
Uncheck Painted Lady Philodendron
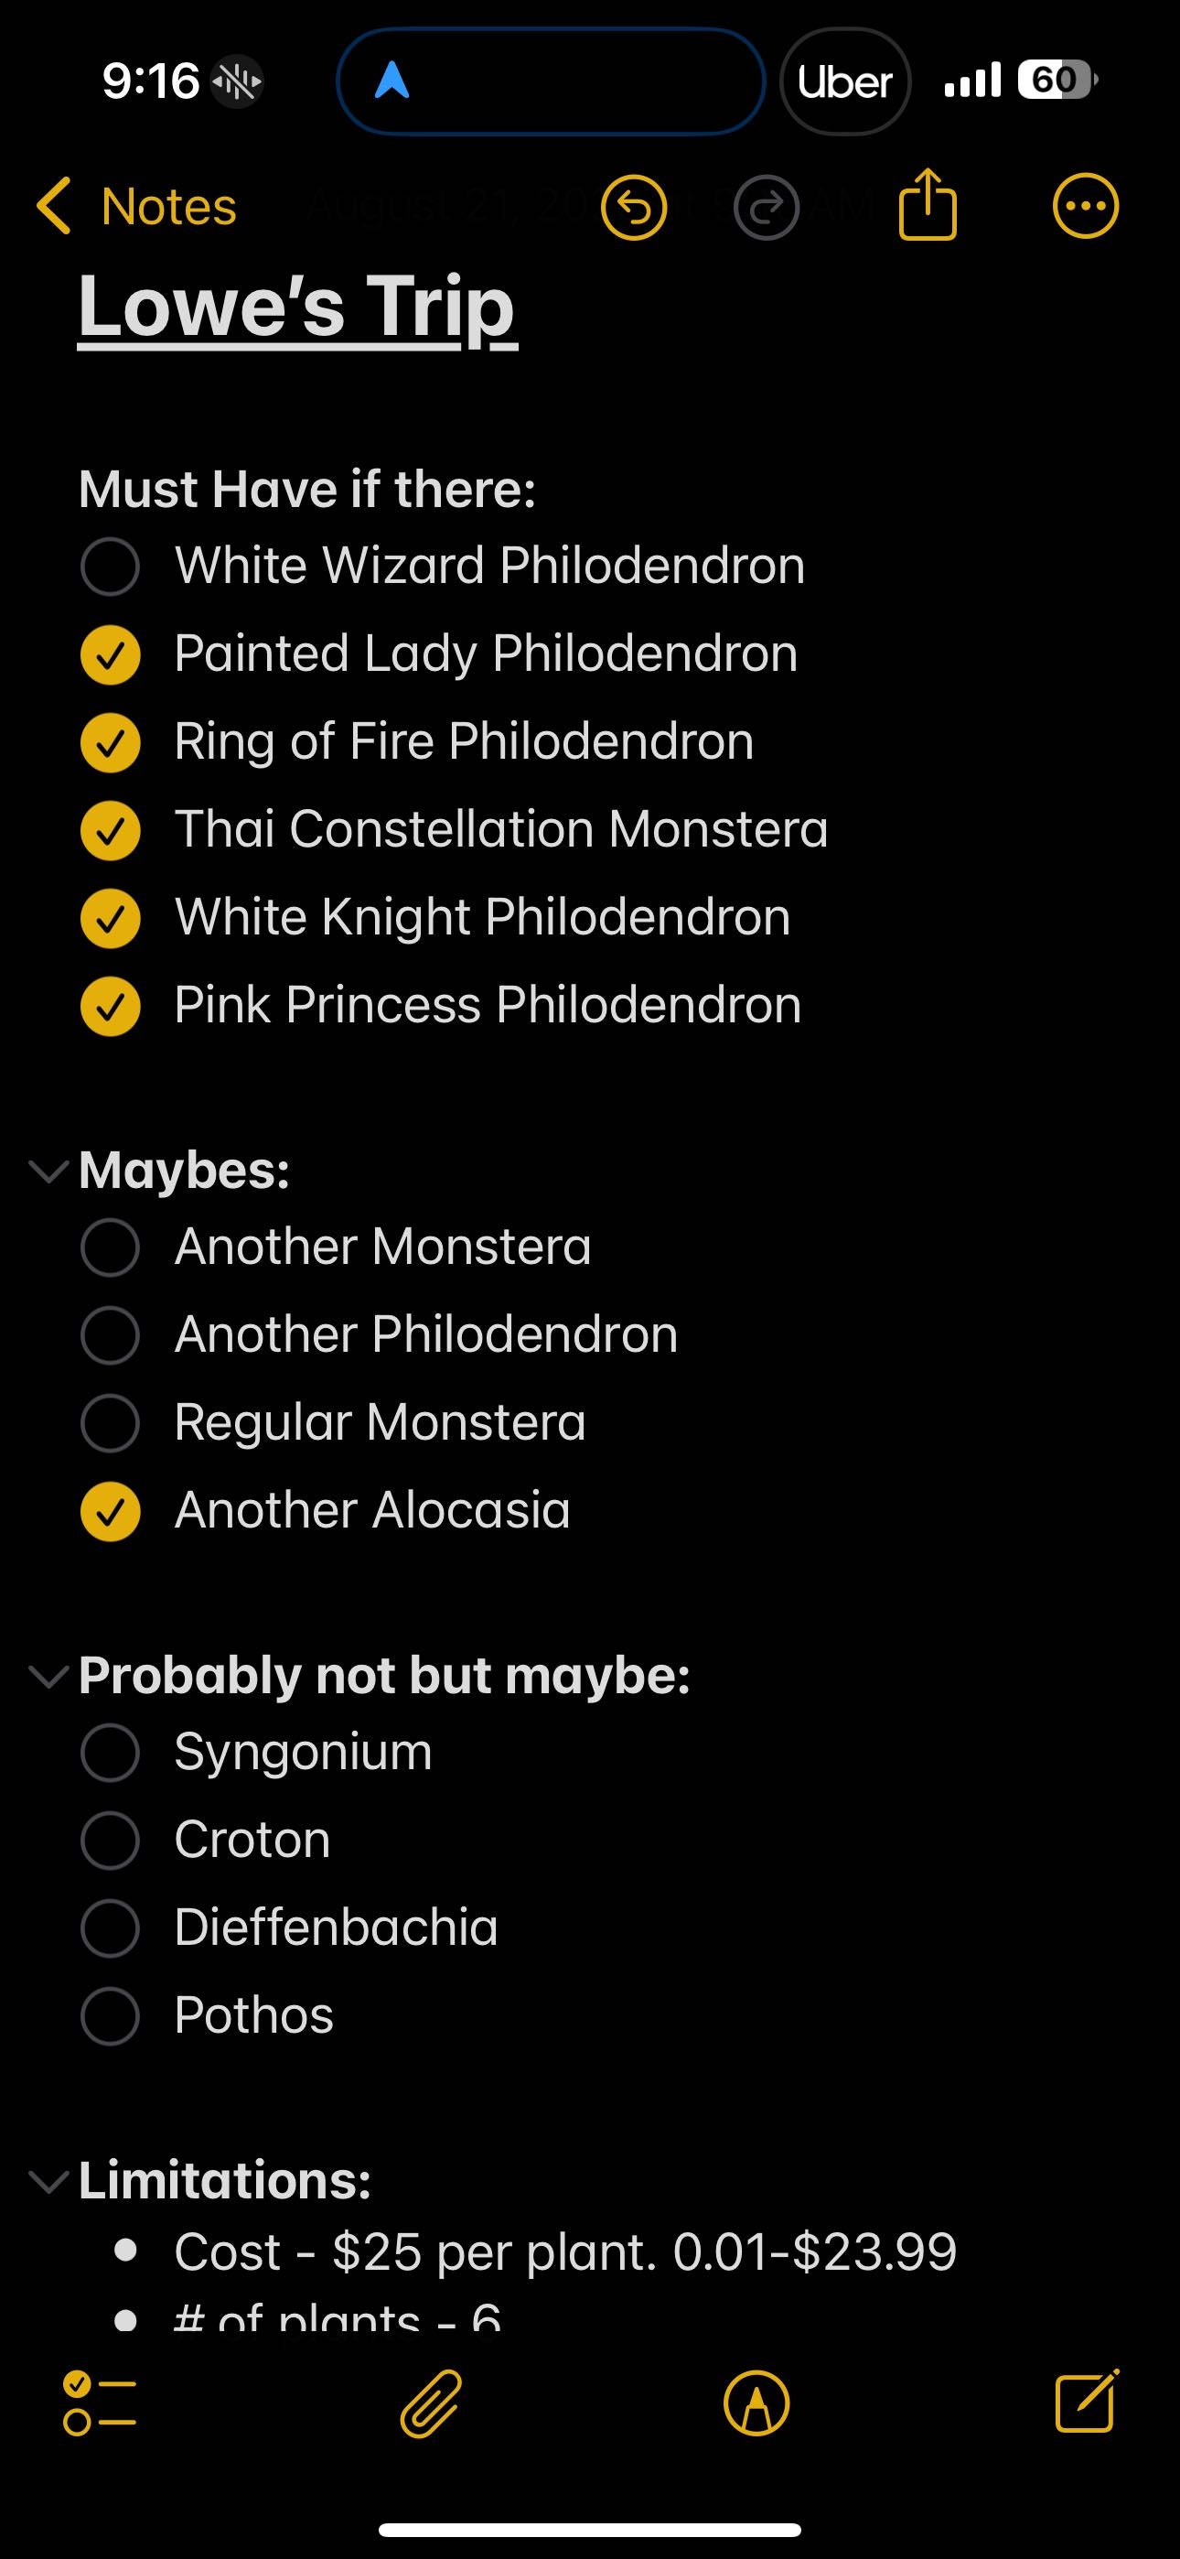111,654
